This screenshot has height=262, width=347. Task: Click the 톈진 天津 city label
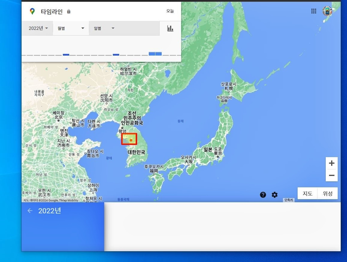coord(64,133)
